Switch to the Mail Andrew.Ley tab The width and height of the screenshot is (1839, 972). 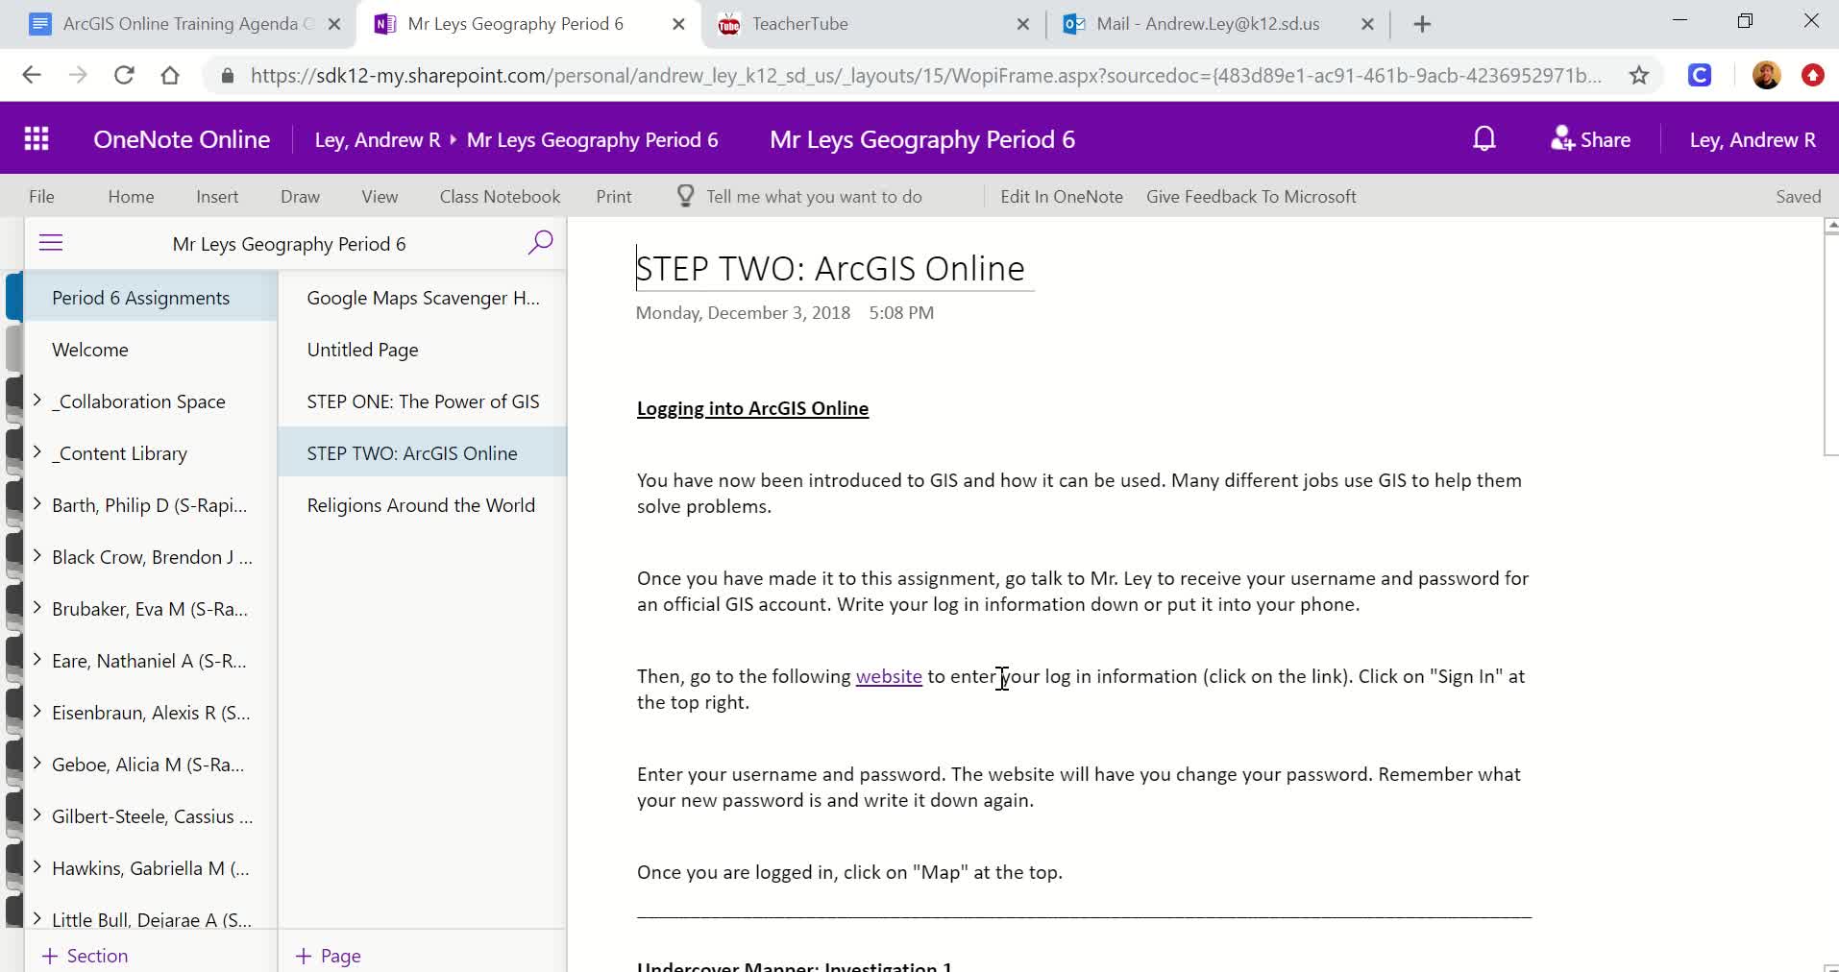1216,24
